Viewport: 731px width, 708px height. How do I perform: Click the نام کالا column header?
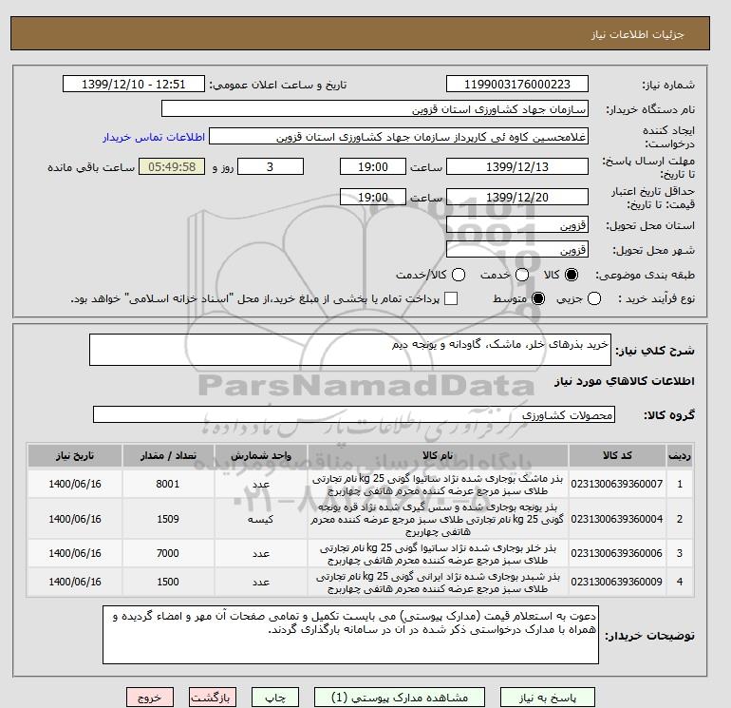(x=438, y=455)
